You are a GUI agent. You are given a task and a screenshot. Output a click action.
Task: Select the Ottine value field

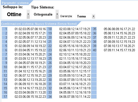14,14
